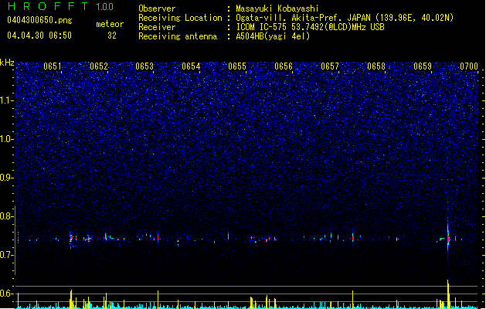Click the meteor count label

click(x=110, y=24)
